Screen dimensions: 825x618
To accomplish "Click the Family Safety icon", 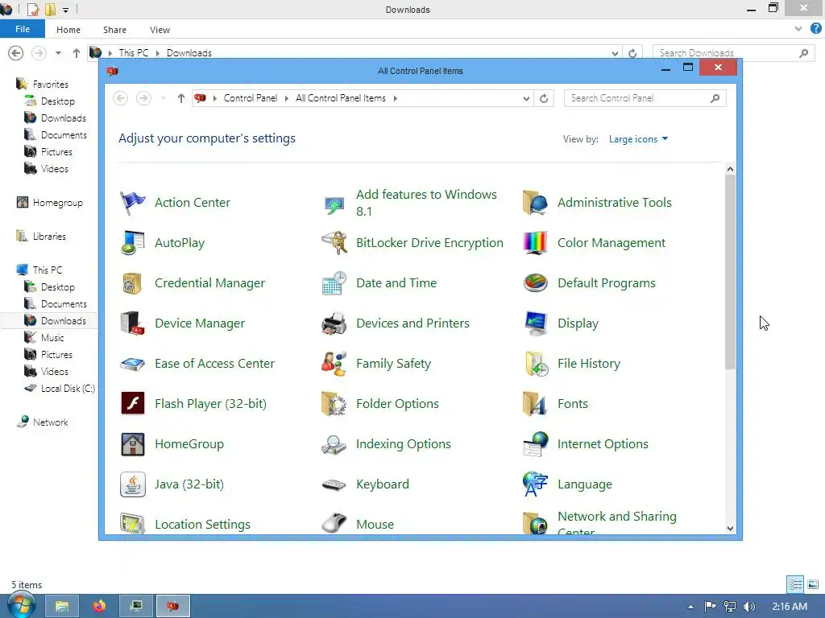I will [x=334, y=364].
